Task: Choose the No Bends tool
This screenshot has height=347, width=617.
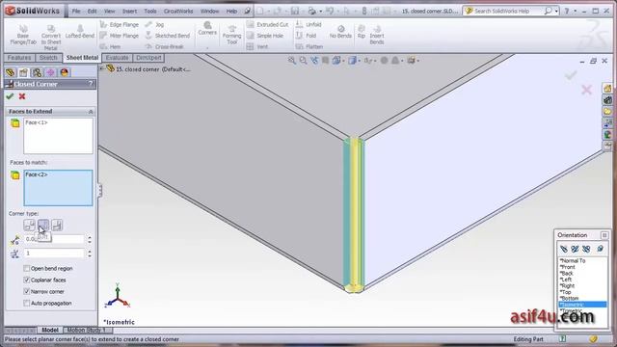Action: click(340, 32)
